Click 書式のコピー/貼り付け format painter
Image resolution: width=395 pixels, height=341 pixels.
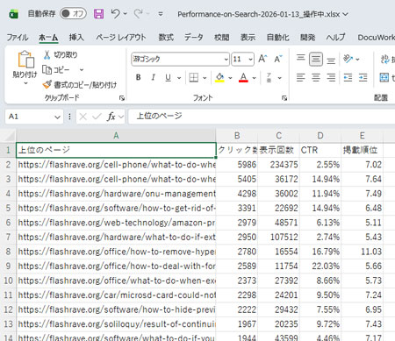click(80, 85)
